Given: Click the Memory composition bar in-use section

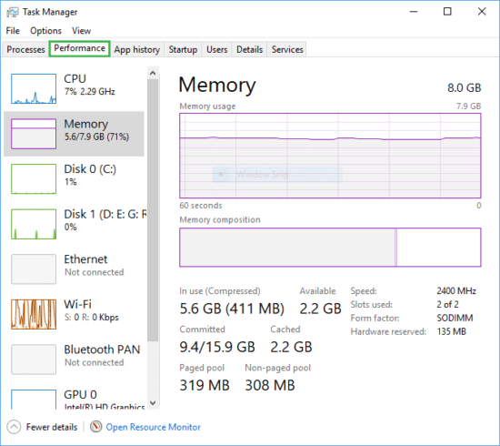Looking at the screenshot, I should 287,247.
